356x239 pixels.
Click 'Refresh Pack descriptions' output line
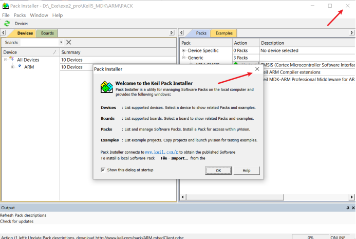[23, 215]
